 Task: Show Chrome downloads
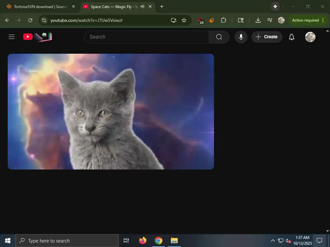[258, 20]
